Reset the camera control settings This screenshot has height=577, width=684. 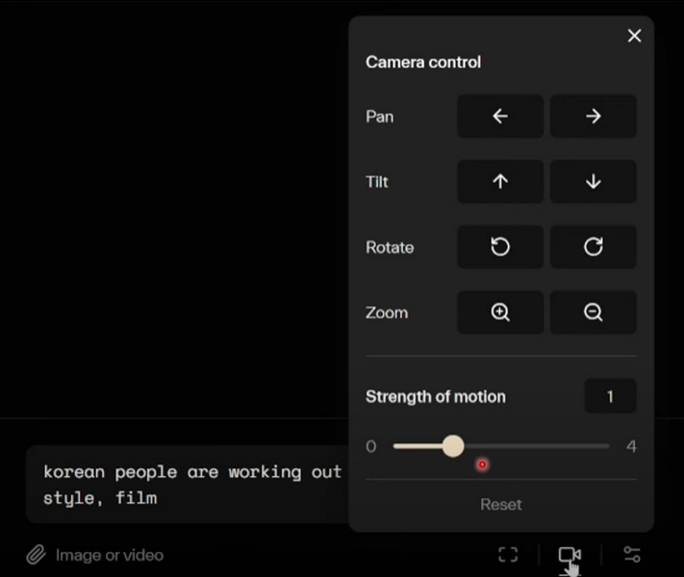(501, 505)
